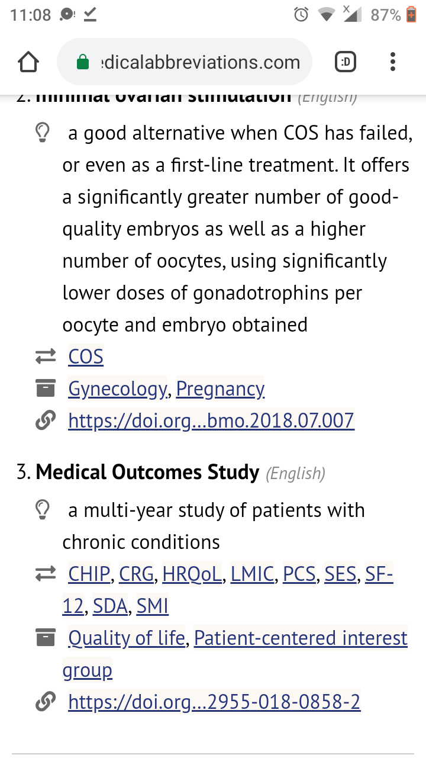Open the bmo.2018.07.007 DOI link

[211, 420]
